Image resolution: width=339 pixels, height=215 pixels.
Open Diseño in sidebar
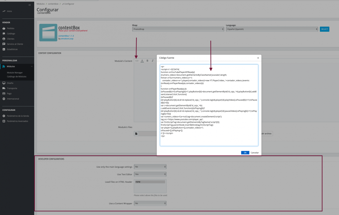(x=10, y=83)
